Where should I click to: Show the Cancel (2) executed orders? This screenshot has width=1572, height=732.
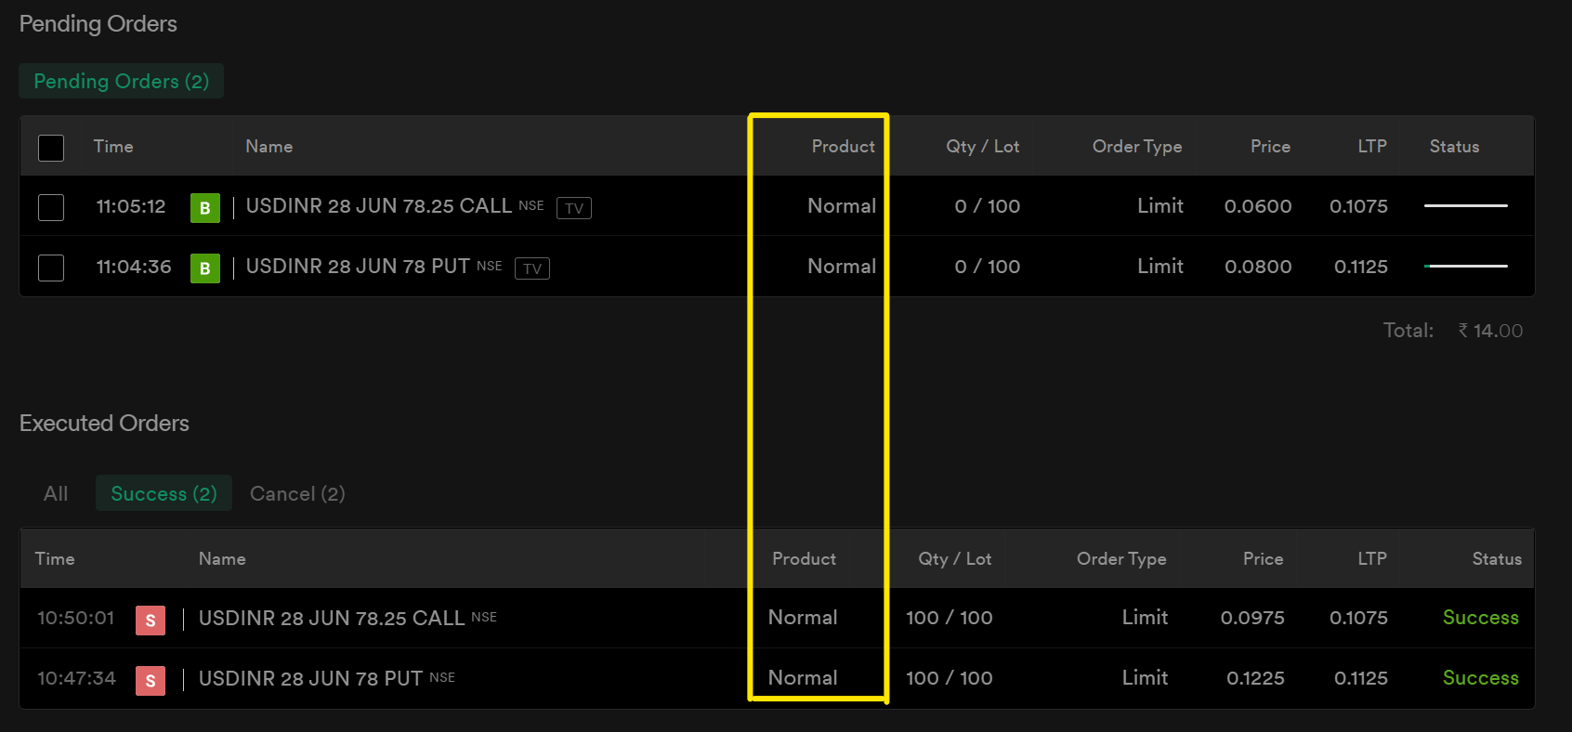297,493
